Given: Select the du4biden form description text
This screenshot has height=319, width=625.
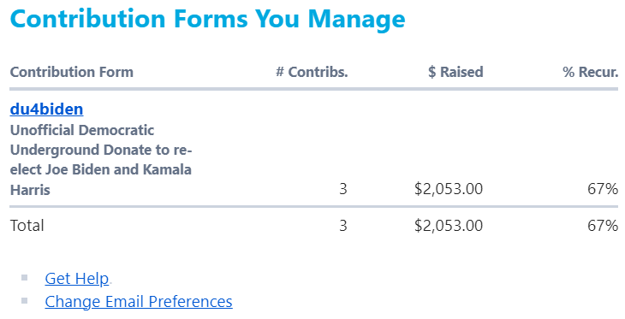Looking at the screenshot, I should 101,160.
